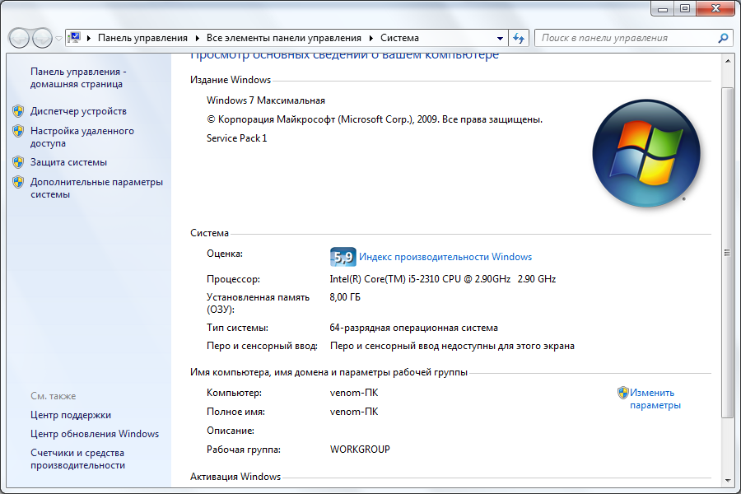Click shield icon beside Изменить параметры
741x494 pixels.
tap(623, 393)
